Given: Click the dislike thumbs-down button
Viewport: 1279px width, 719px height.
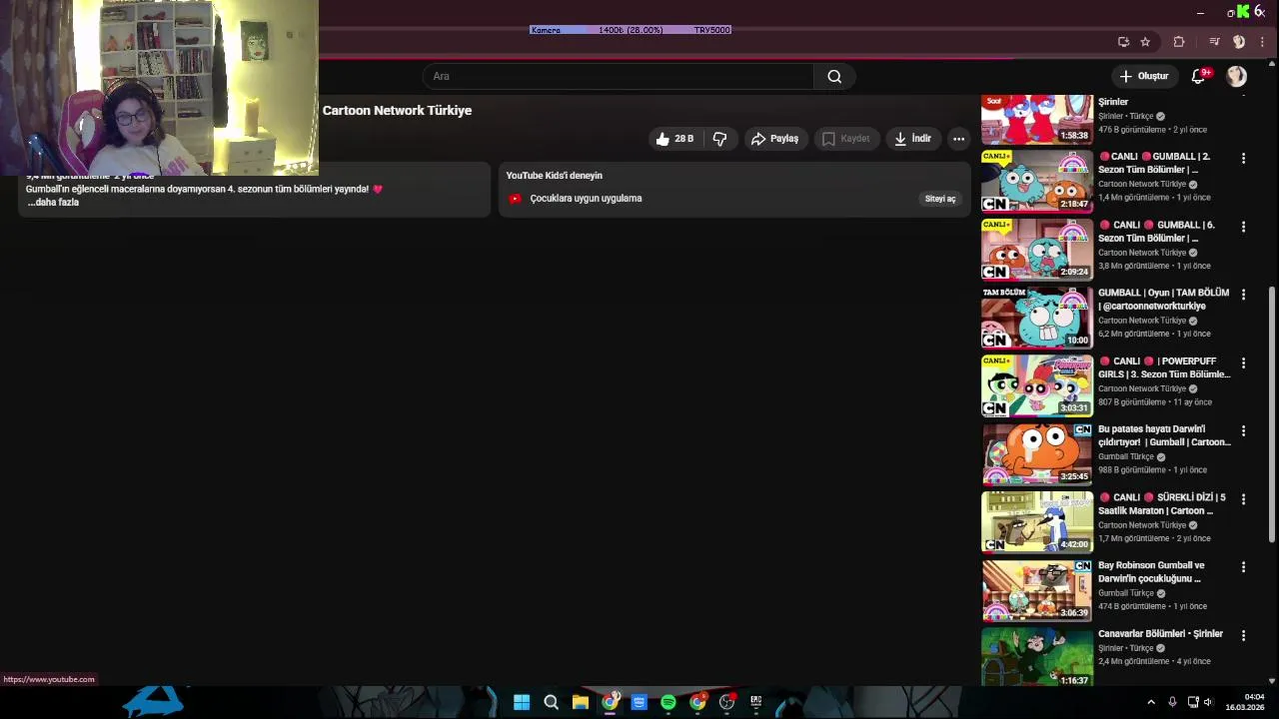Looking at the screenshot, I should coord(719,139).
